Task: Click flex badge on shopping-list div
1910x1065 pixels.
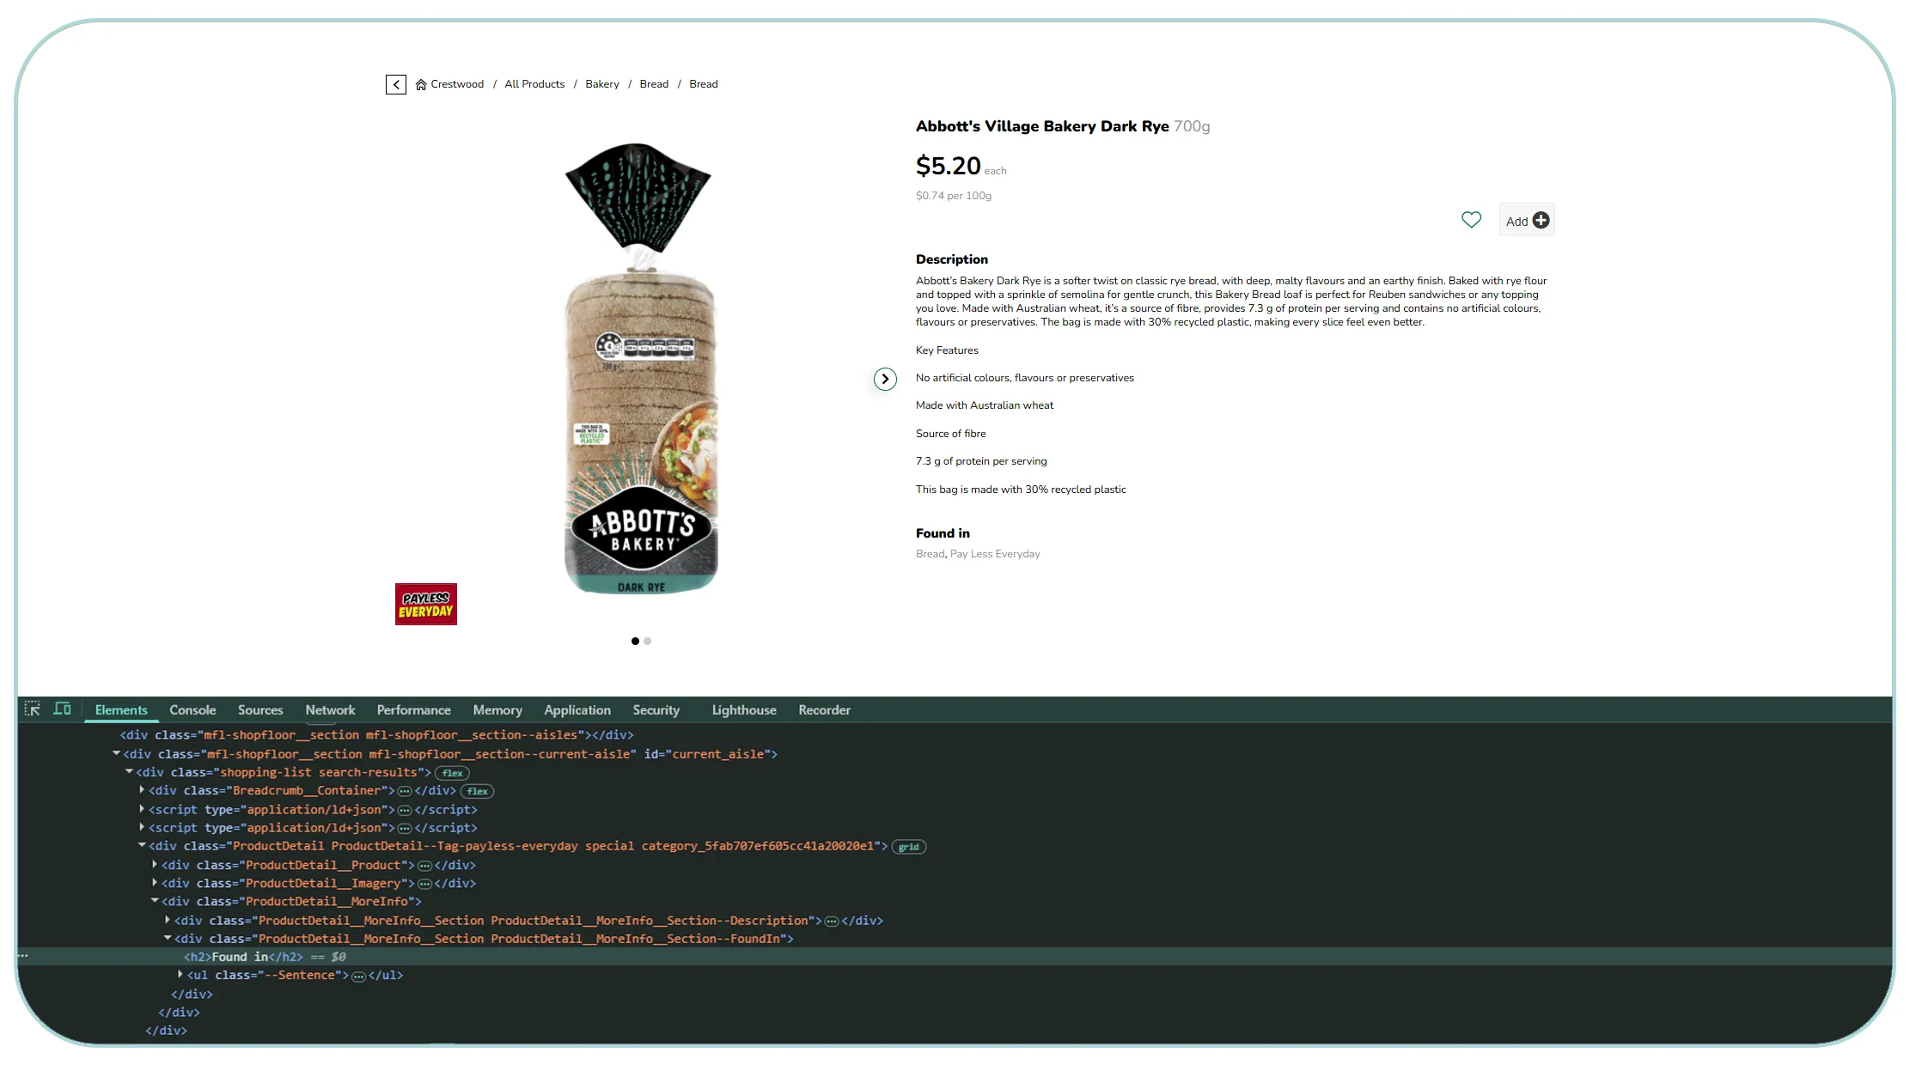Action: click(x=453, y=773)
